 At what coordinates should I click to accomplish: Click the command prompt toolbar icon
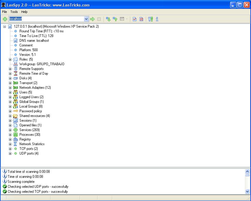coord(122,19)
